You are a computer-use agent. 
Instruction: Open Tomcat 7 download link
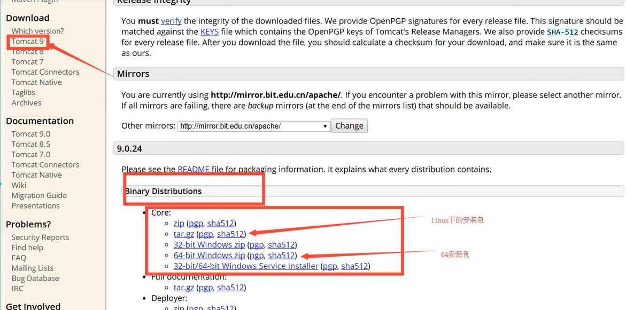pos(28,61)
